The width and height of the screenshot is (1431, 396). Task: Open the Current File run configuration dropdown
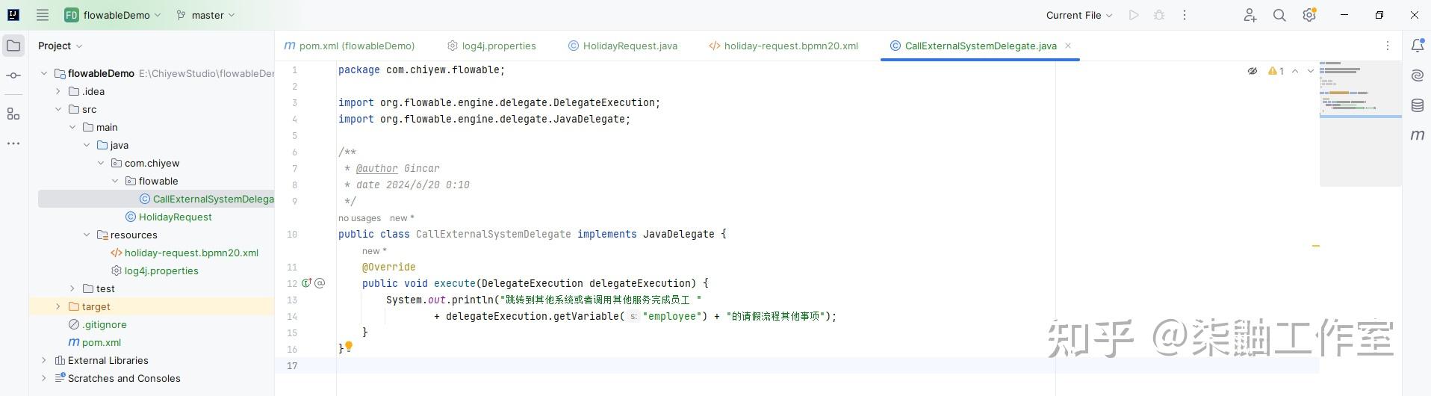1078,15
